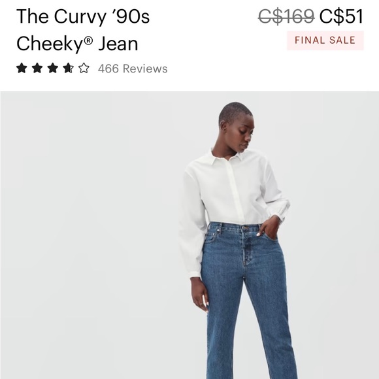Click the second filled rating star

37,68
